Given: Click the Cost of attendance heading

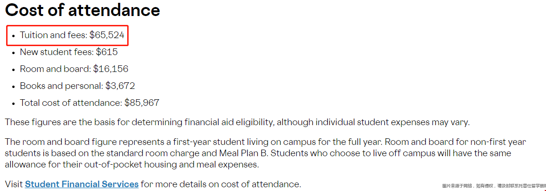Looking at the screenshot, I should pyautogui.click(x=82, y=10).
